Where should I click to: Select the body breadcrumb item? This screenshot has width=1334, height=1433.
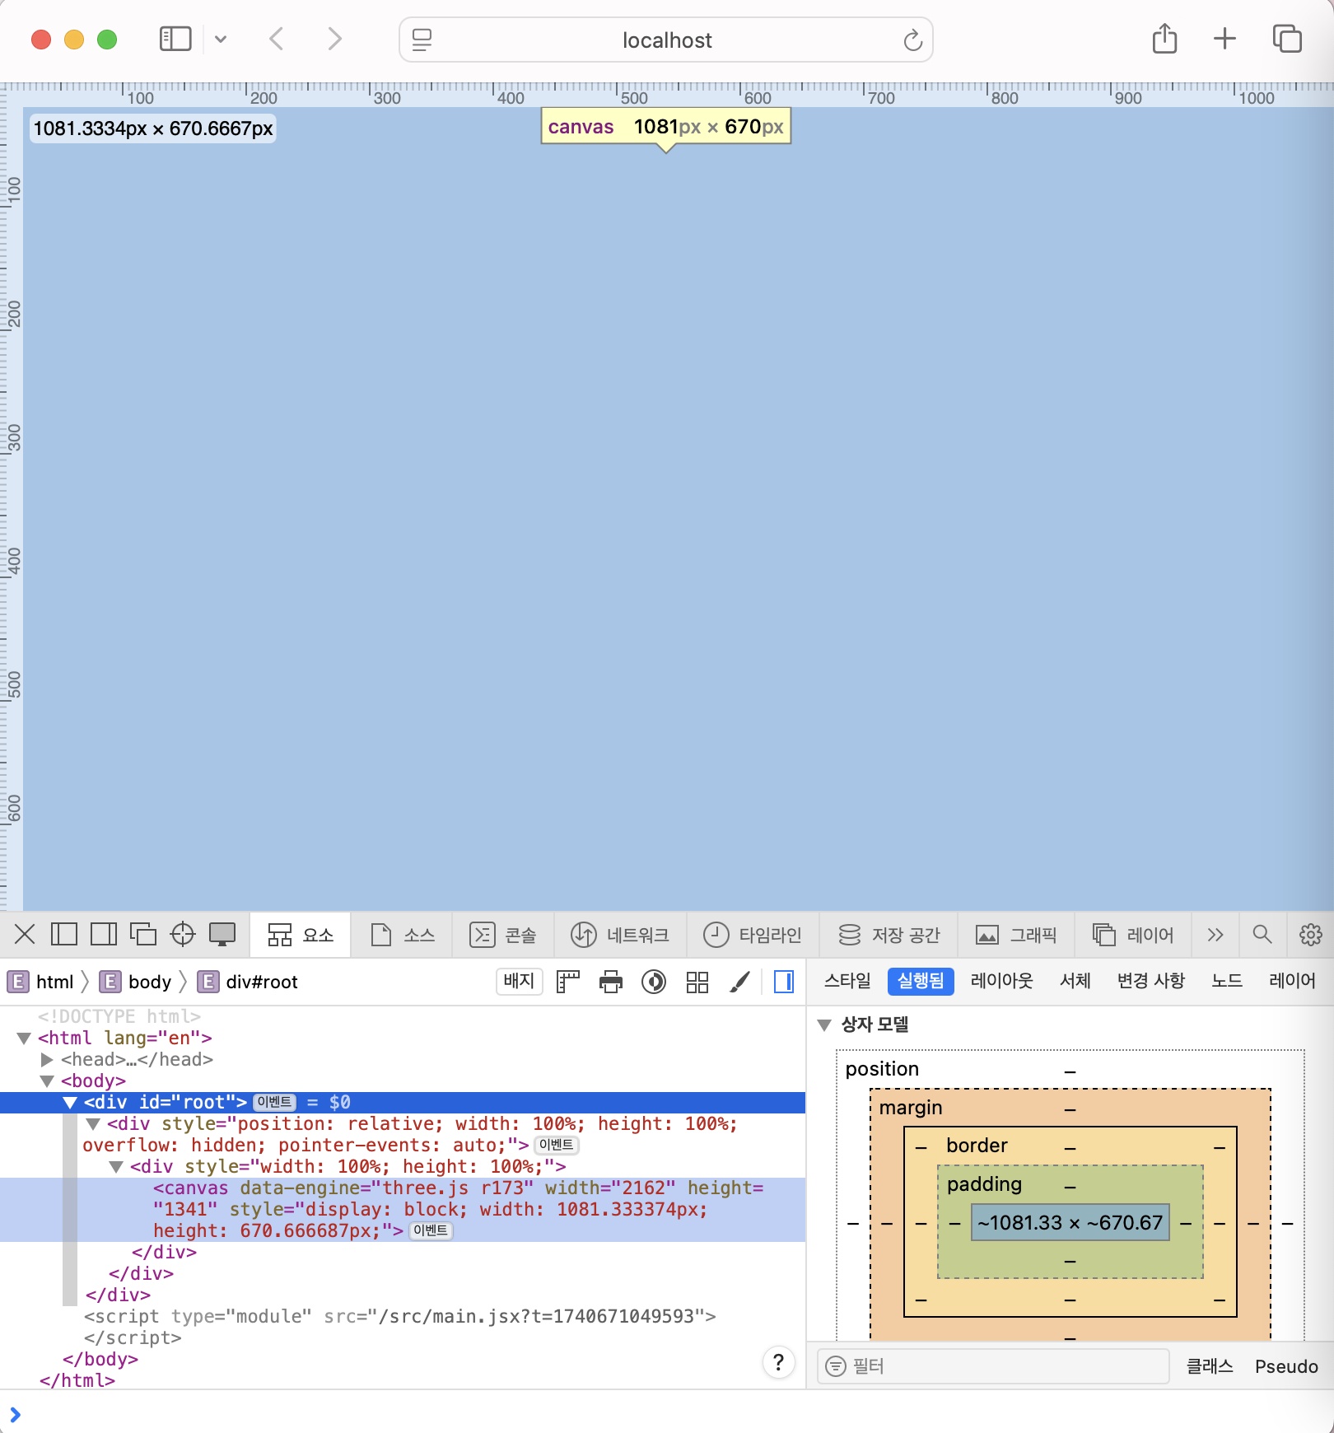[x=136, y=982]
